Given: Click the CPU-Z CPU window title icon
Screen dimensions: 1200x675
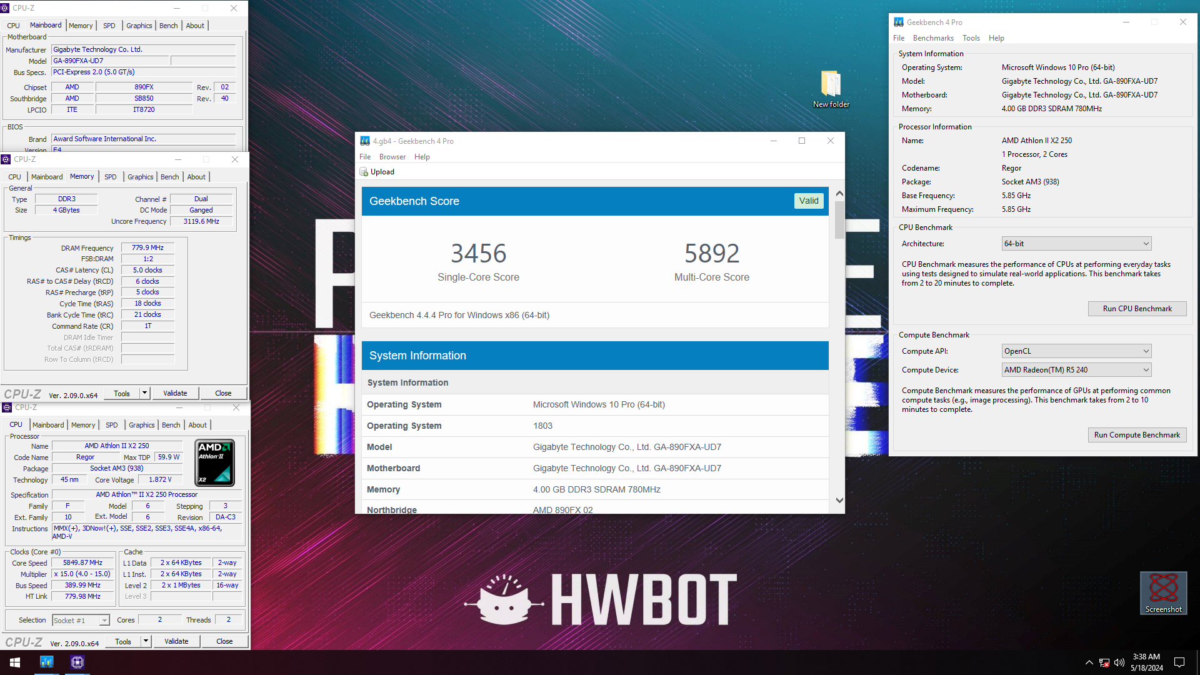Looking at the screenshot, I should tap(7, 407).
